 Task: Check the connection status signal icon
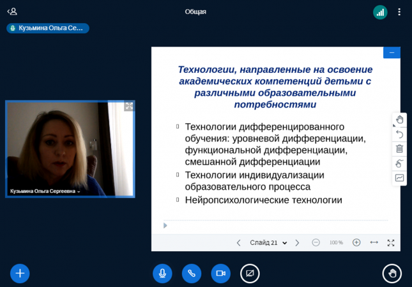[x=380, y=12]
